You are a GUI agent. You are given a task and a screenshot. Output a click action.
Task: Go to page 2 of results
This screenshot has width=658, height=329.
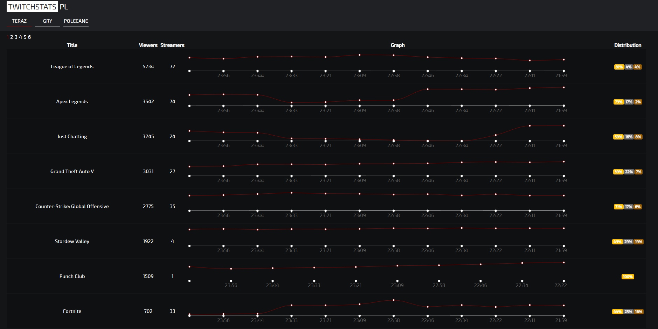click(x=12, y=37)
